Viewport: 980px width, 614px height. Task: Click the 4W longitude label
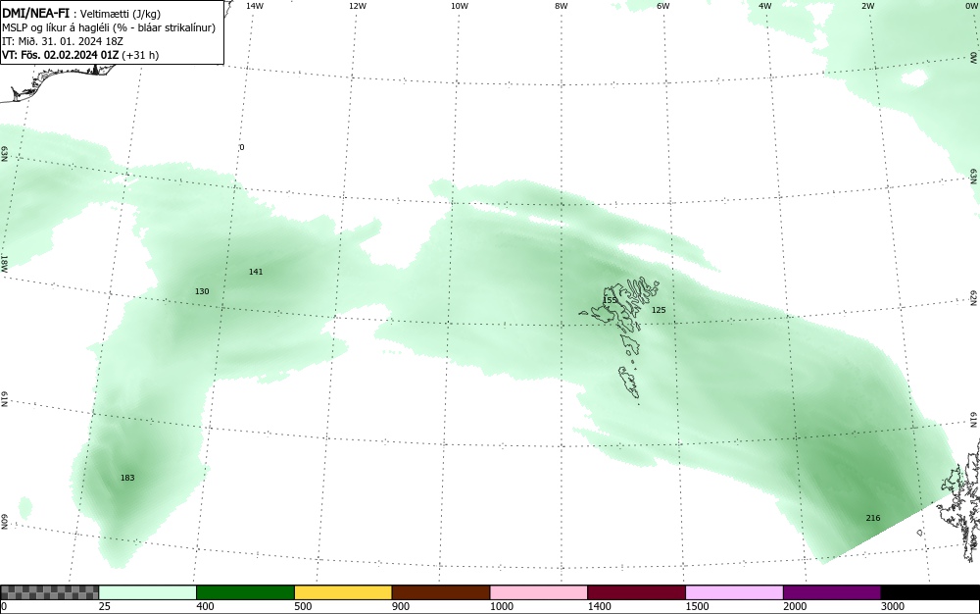click(765, 6)
